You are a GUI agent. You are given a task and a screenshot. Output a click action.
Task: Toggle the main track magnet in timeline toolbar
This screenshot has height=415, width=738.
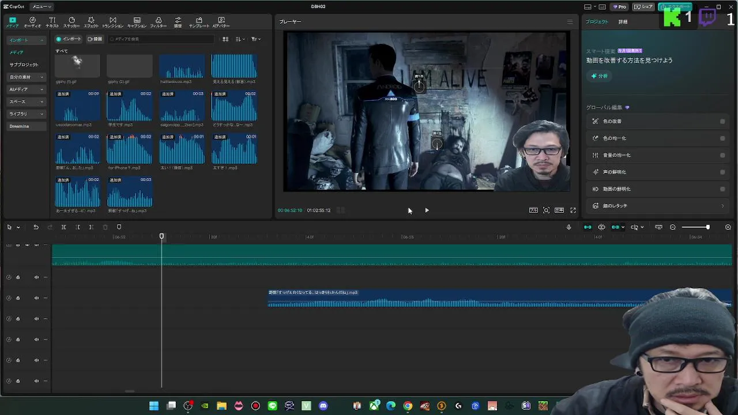tap(588, 227)
